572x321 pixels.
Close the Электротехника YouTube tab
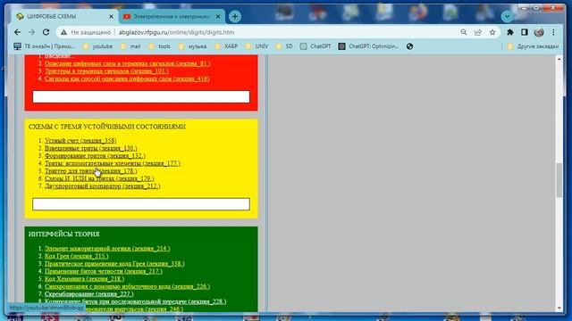218,17
